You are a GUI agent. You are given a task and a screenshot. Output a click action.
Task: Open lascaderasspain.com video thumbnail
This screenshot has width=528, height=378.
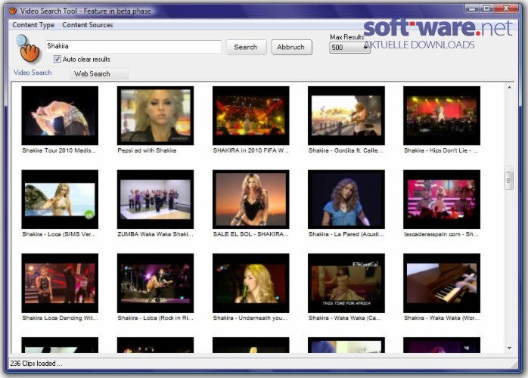pyautogui.click(x=442, y=200)
